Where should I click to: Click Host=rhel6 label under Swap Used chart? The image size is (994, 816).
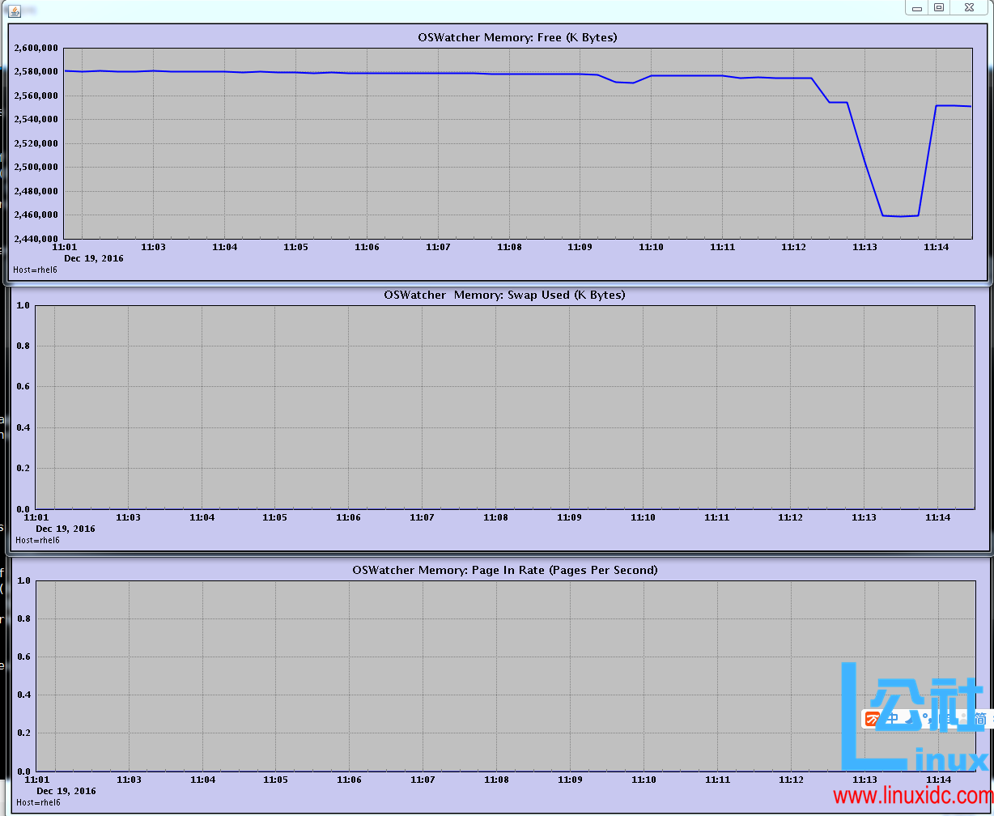coord(37,540)
